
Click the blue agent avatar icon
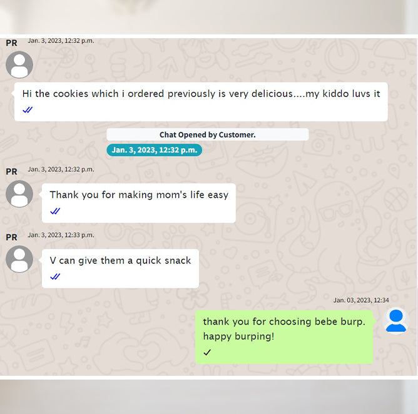[396, 321]
